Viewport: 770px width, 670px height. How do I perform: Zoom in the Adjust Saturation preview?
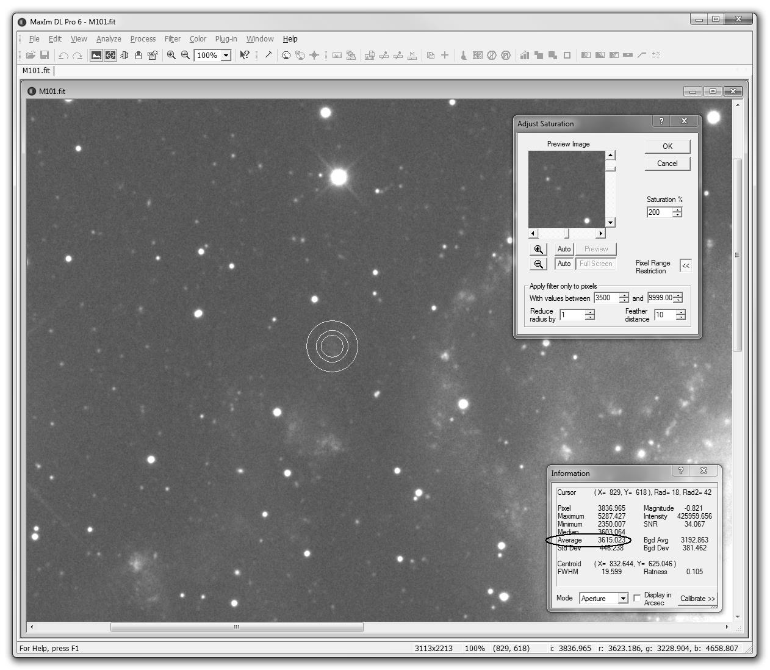pyautogui.click(x=539, y=249)
